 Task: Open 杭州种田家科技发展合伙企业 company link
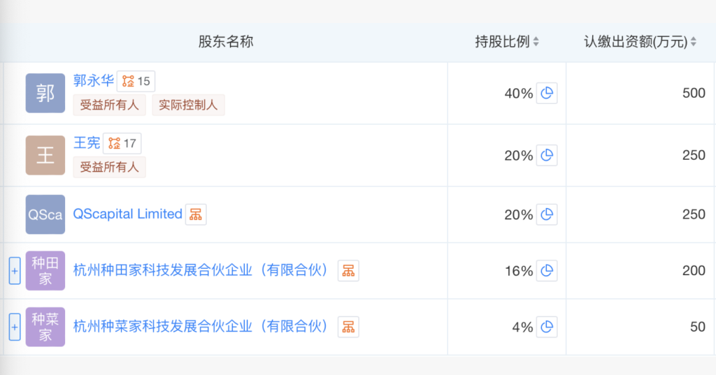click(201, 271)
